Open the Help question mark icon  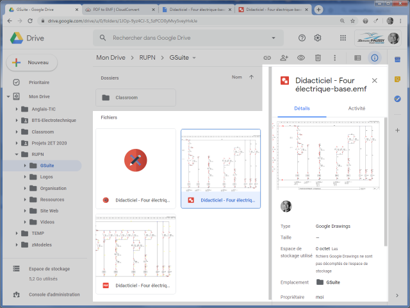[x=302, y=38]
